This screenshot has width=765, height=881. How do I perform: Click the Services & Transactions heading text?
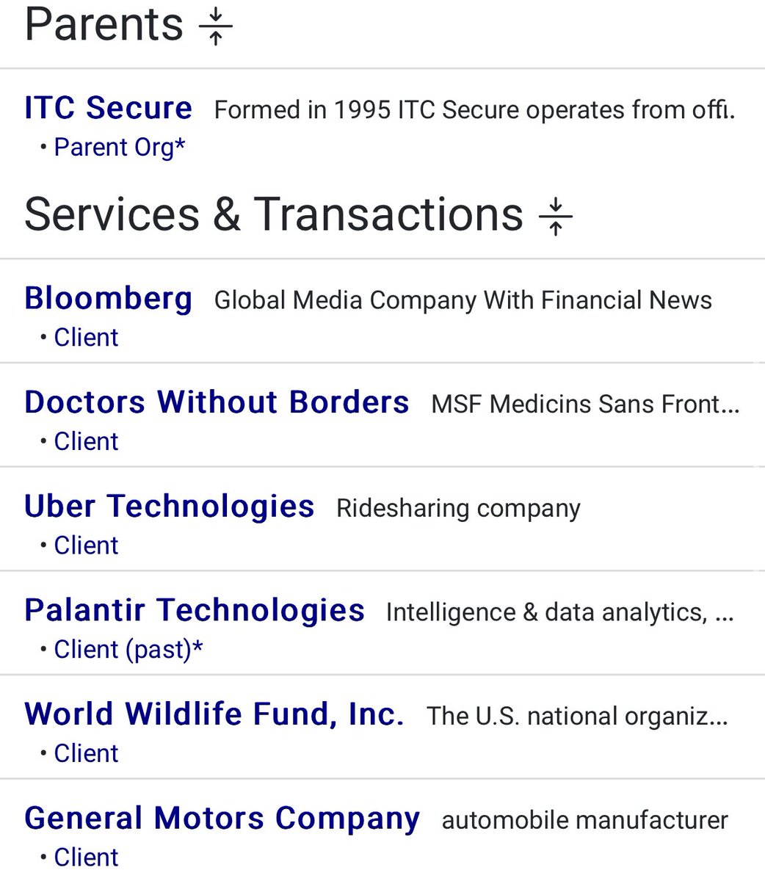pos(273,214)
